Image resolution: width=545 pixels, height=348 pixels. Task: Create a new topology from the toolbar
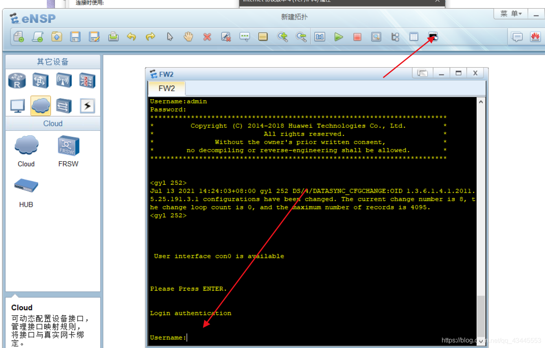pos(19,37)
